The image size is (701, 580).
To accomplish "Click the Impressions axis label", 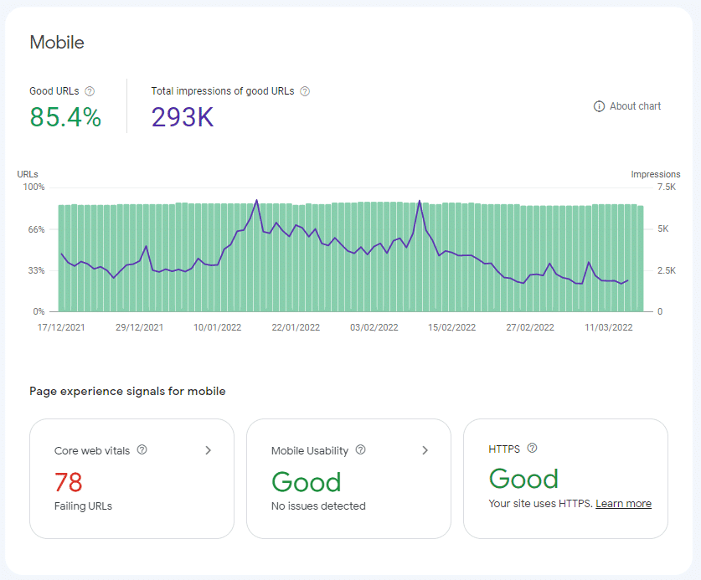I will click(656, 174).
